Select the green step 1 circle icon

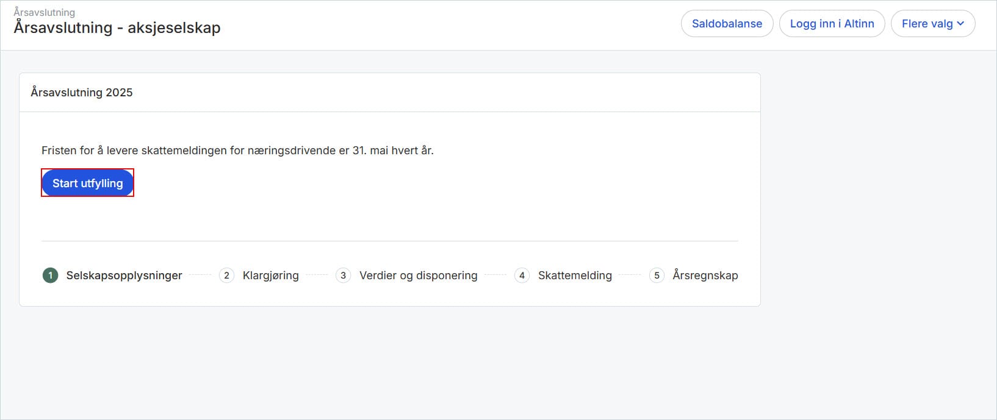(x=50, y=276)
